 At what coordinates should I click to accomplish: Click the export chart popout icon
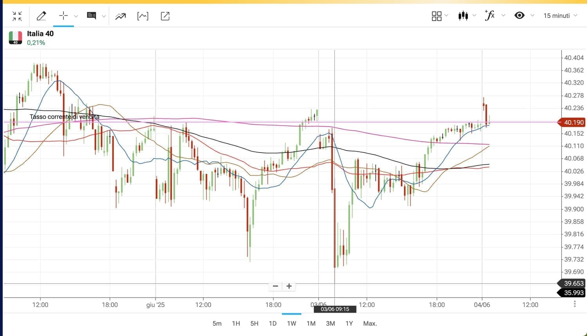165,16
